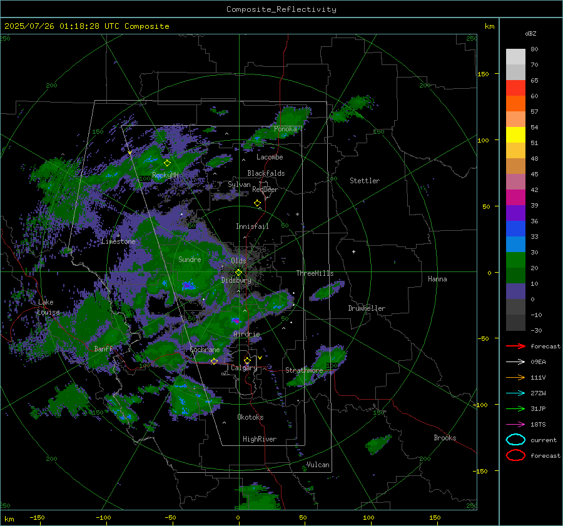563x526 pixels.
Task: Click the Ponoka city label
Action: pyautogui.click(x=285, y=129)
